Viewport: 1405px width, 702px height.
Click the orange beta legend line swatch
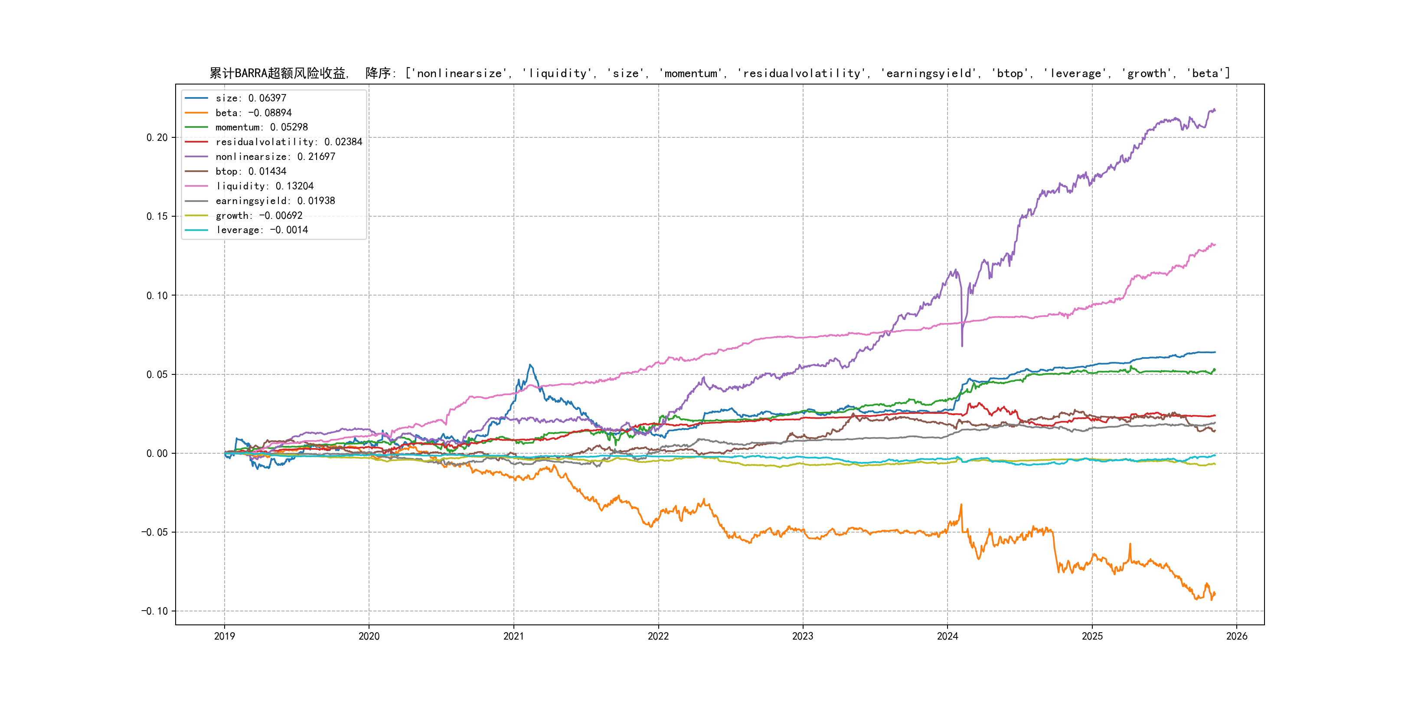pos(196,113)
